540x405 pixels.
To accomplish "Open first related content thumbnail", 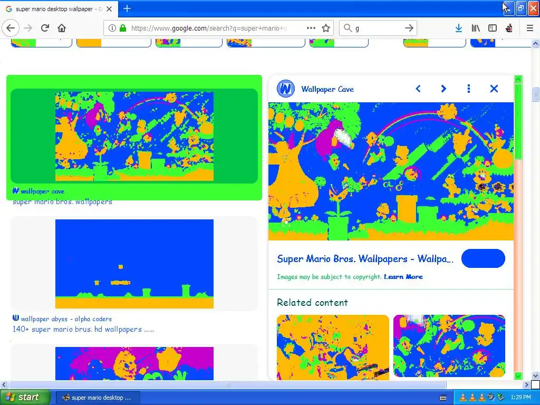I will click(x=333, y=347).
